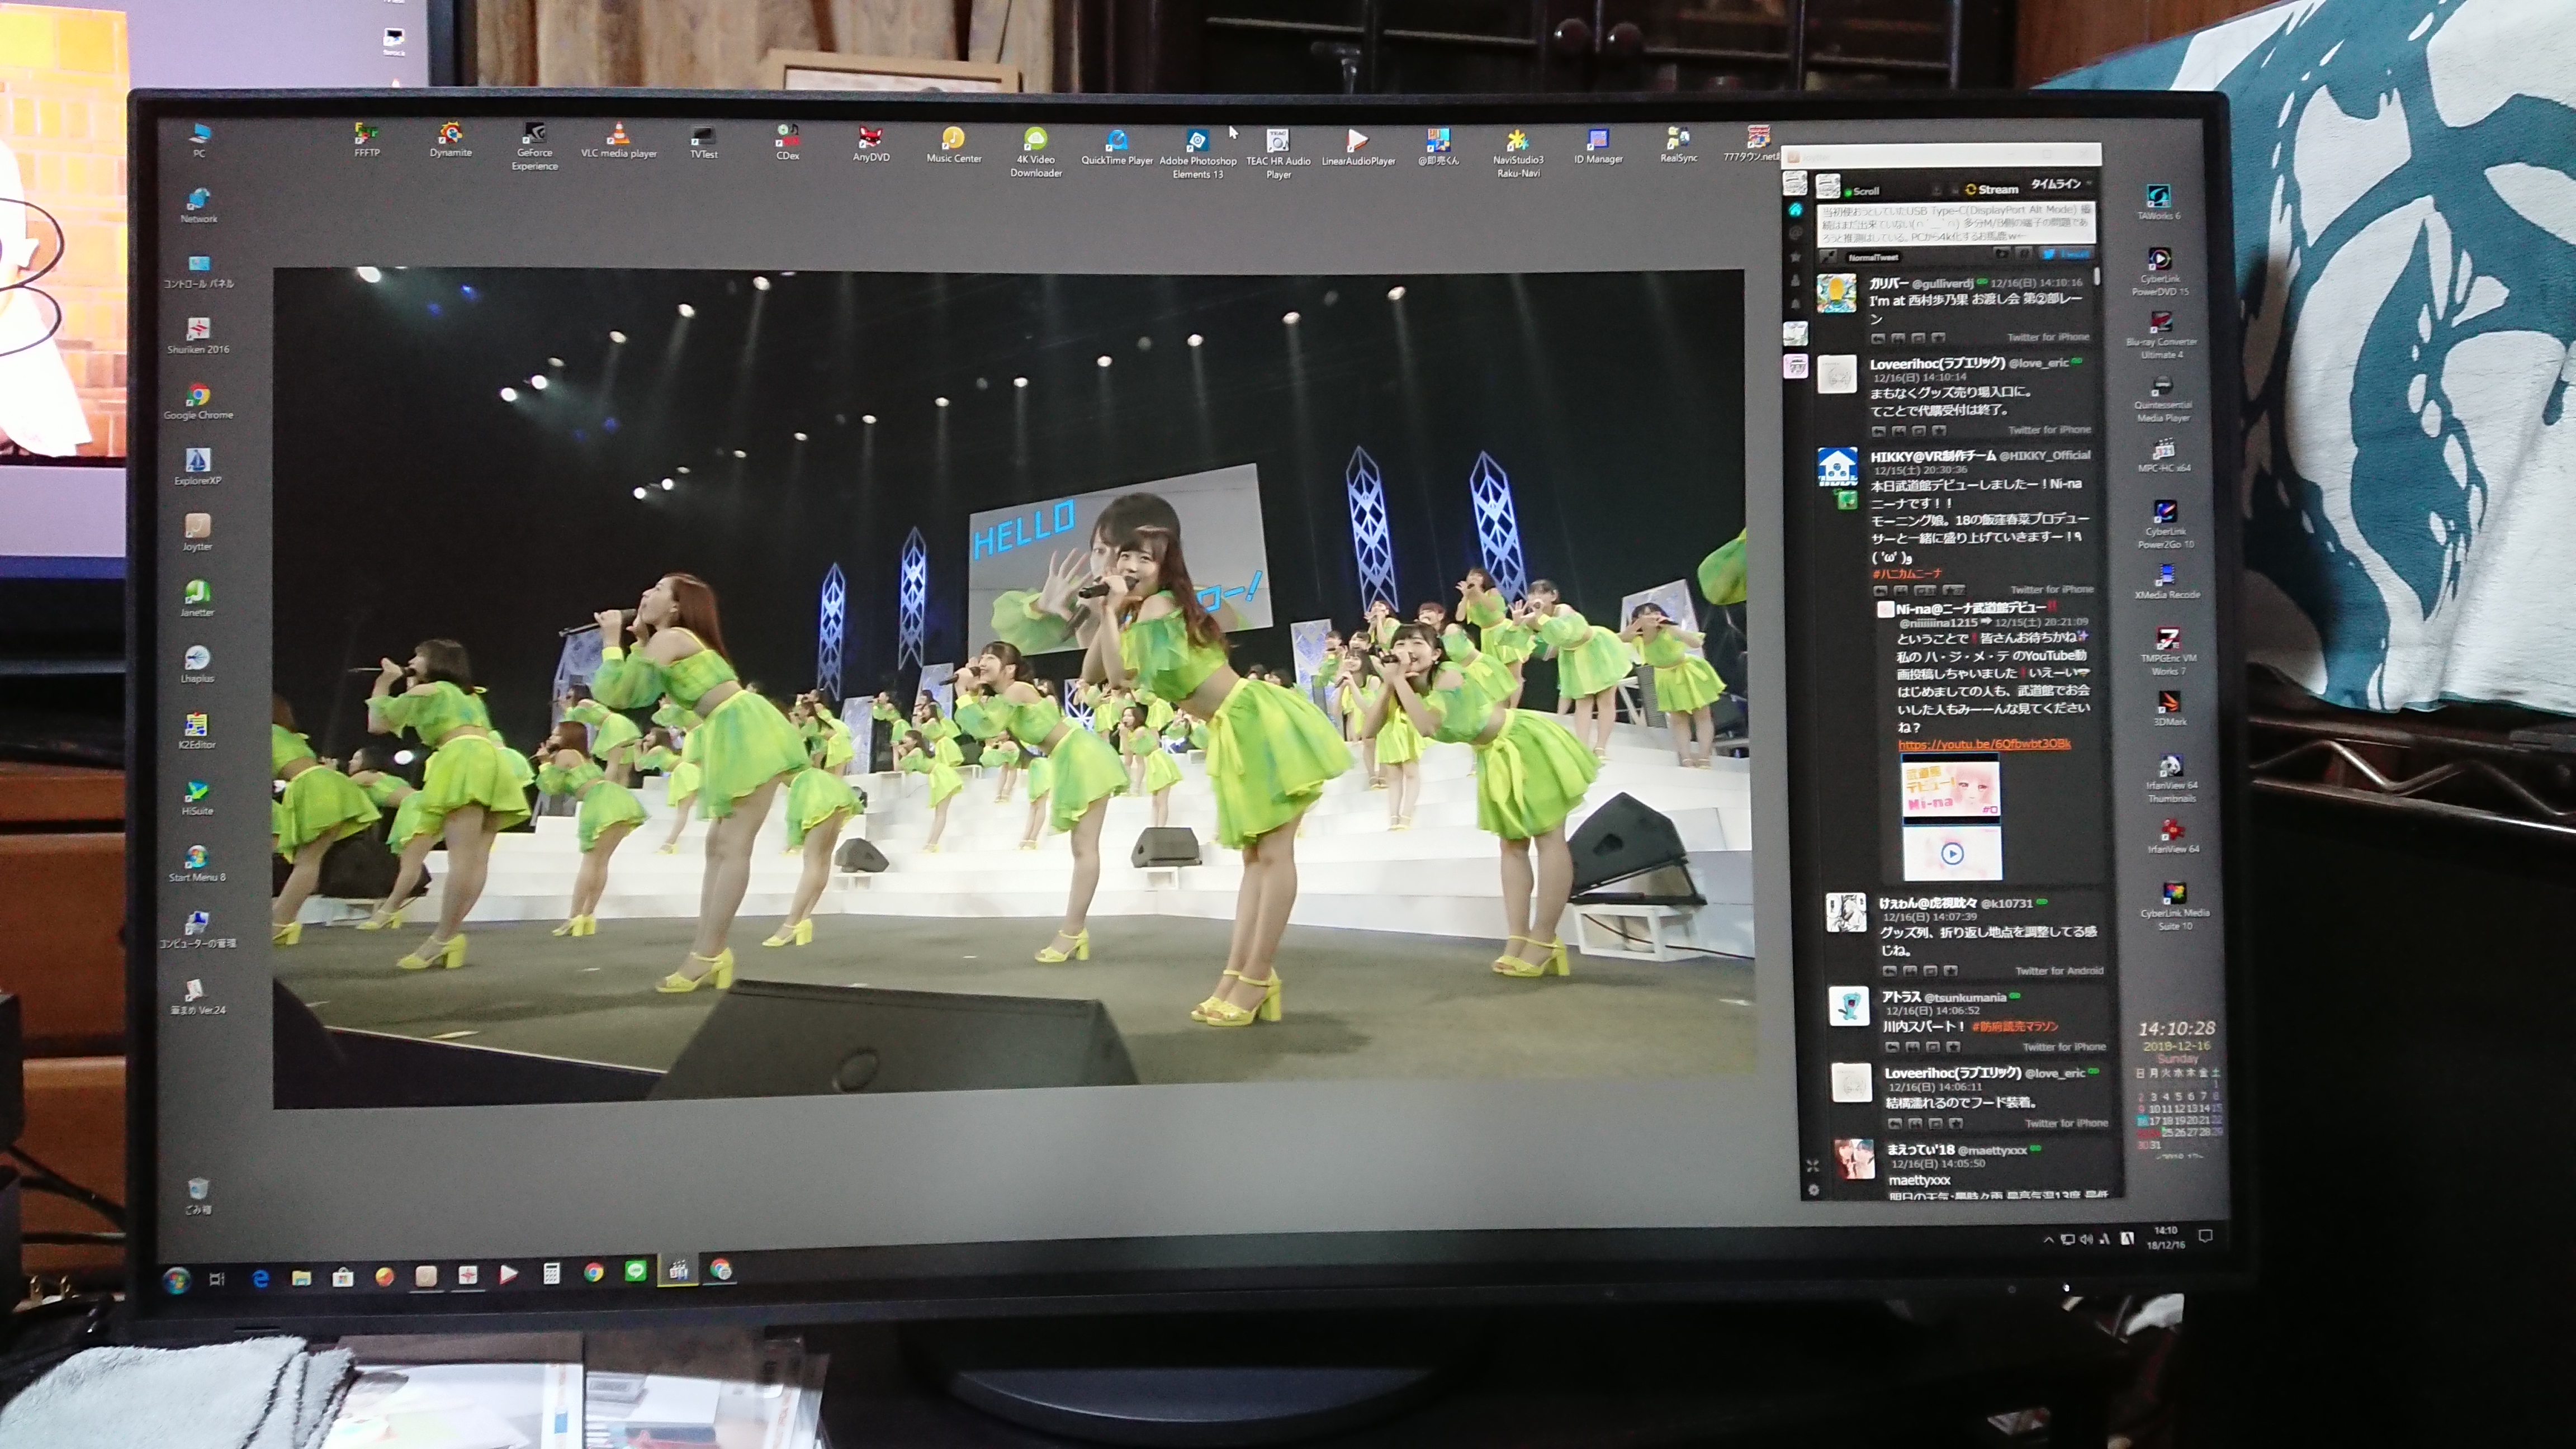Image resolution: width=2576 pixels, height=1449 pixels.
Task: Open the Joytter settings gear icon
Action: tap(1813, 1190)
